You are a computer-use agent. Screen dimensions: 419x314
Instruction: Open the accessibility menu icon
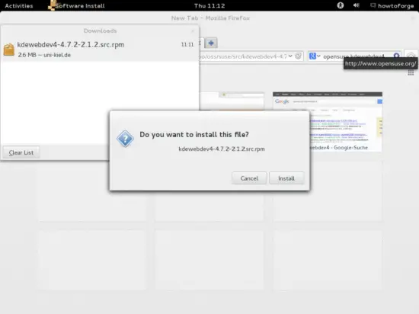(x=341, y=5)
